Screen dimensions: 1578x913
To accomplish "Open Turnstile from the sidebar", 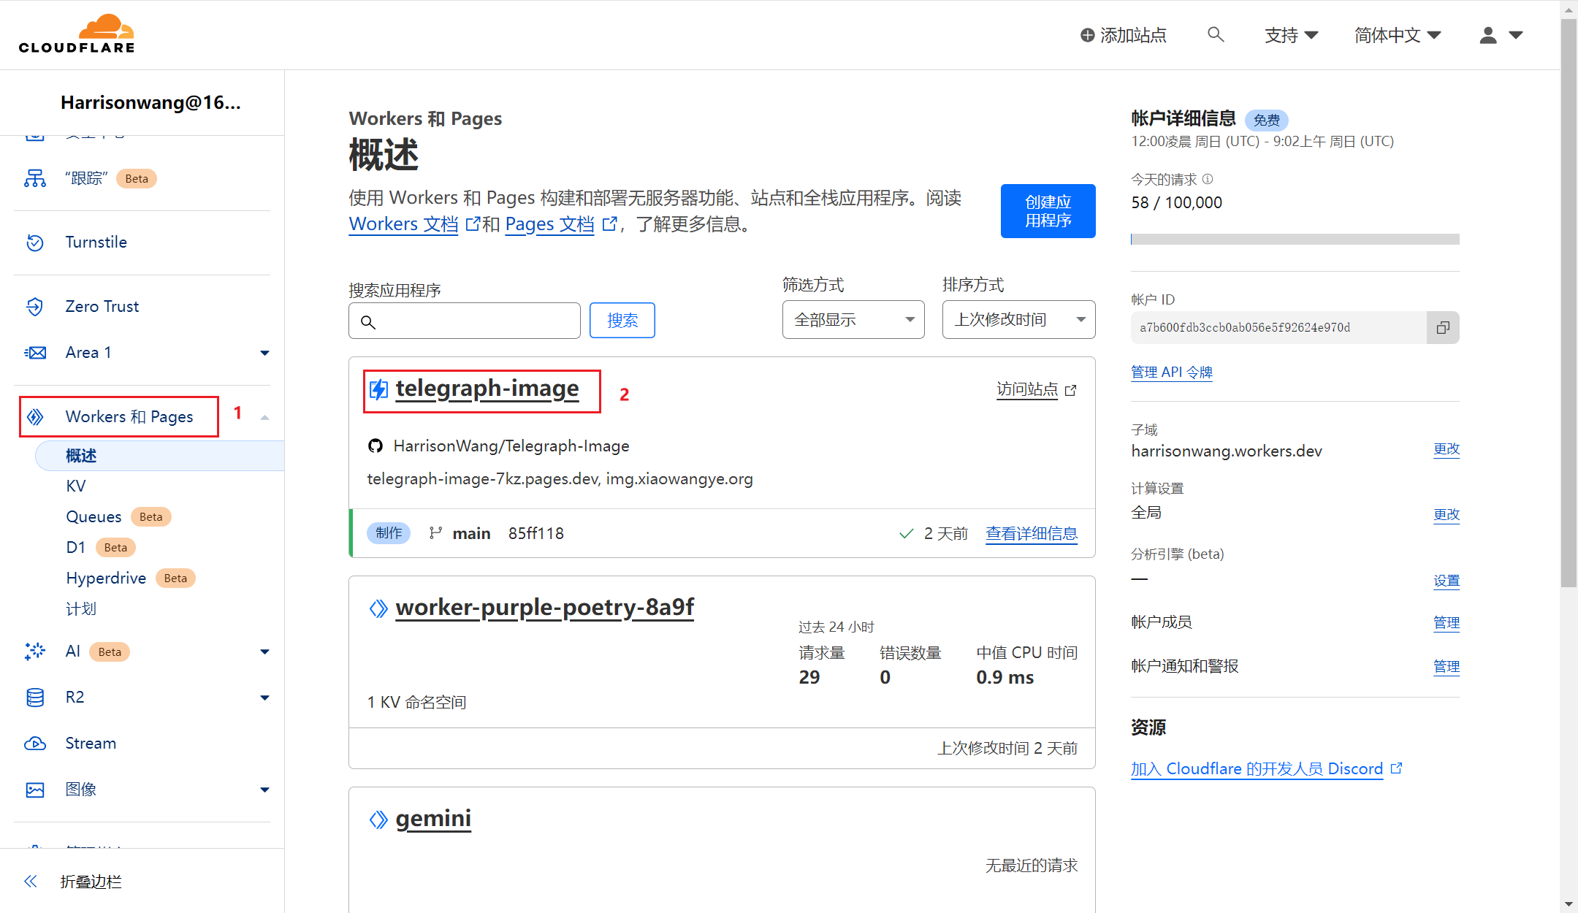I will (x=96, y=242).
